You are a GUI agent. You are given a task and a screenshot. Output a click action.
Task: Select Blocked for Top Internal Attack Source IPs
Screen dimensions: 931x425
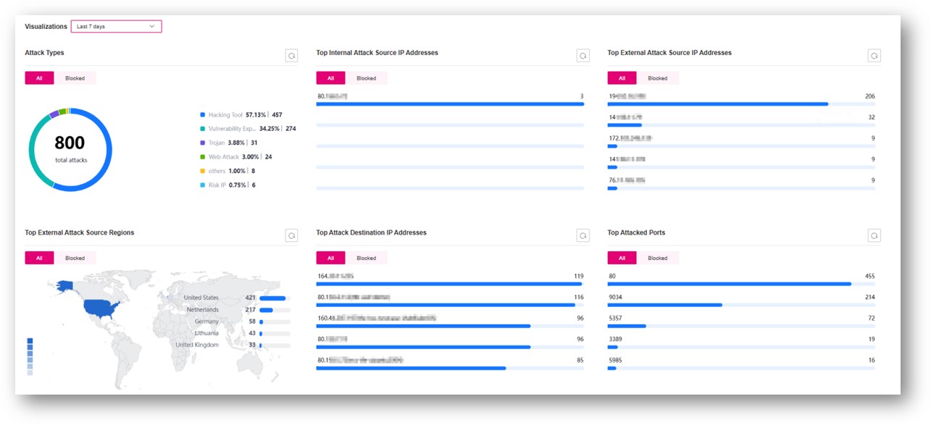click(366, 78)
